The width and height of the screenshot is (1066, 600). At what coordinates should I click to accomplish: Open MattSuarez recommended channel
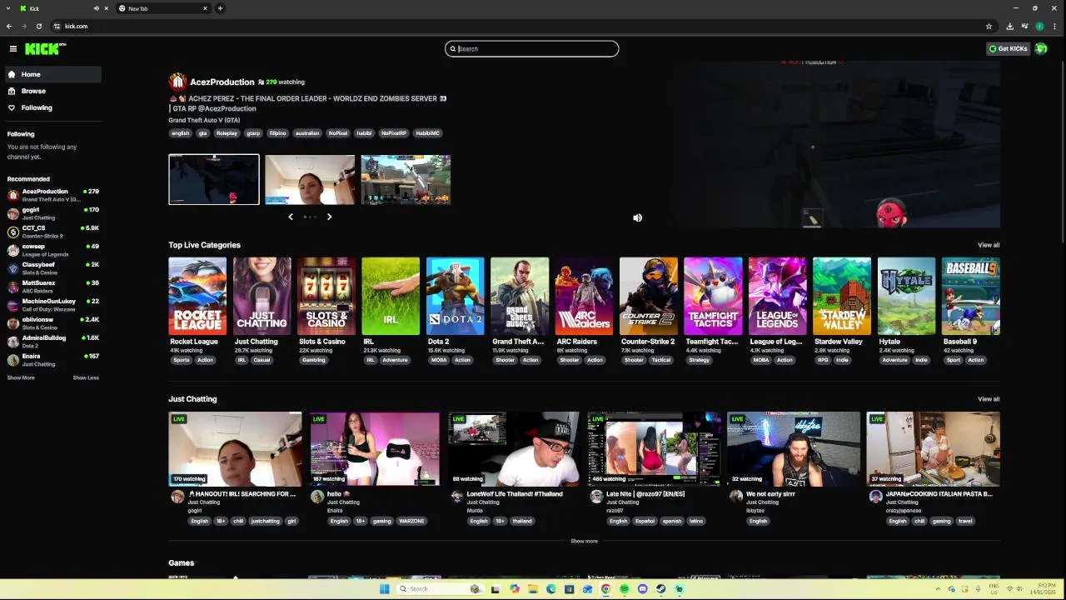point(52,287)
